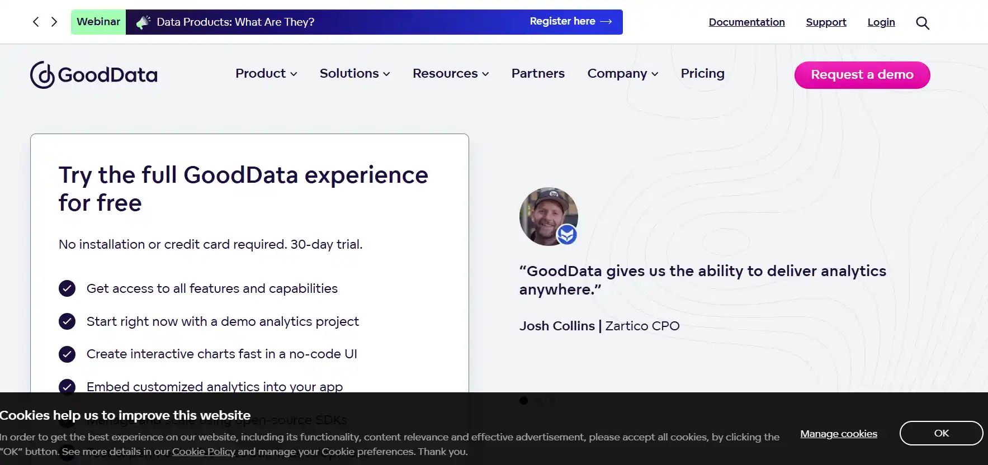Accept cookies with OK button
This screenshot has width=988, height=465.
(x=941, y=433)
